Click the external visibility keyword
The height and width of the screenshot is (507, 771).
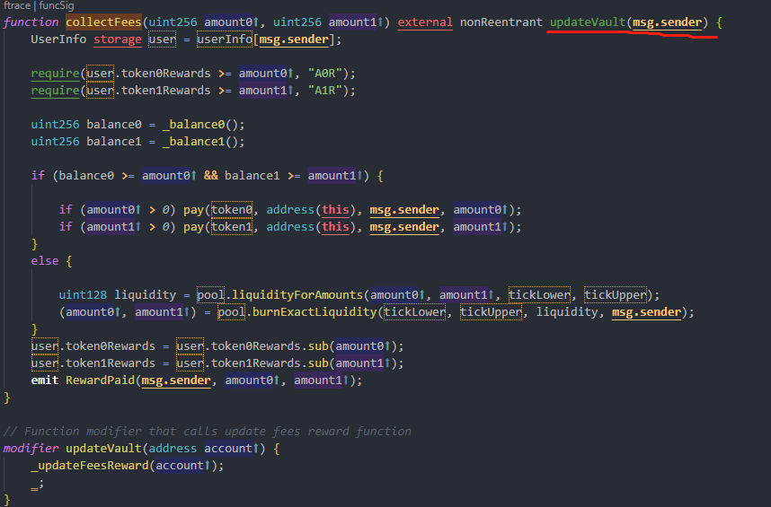(x=425, y=22)
